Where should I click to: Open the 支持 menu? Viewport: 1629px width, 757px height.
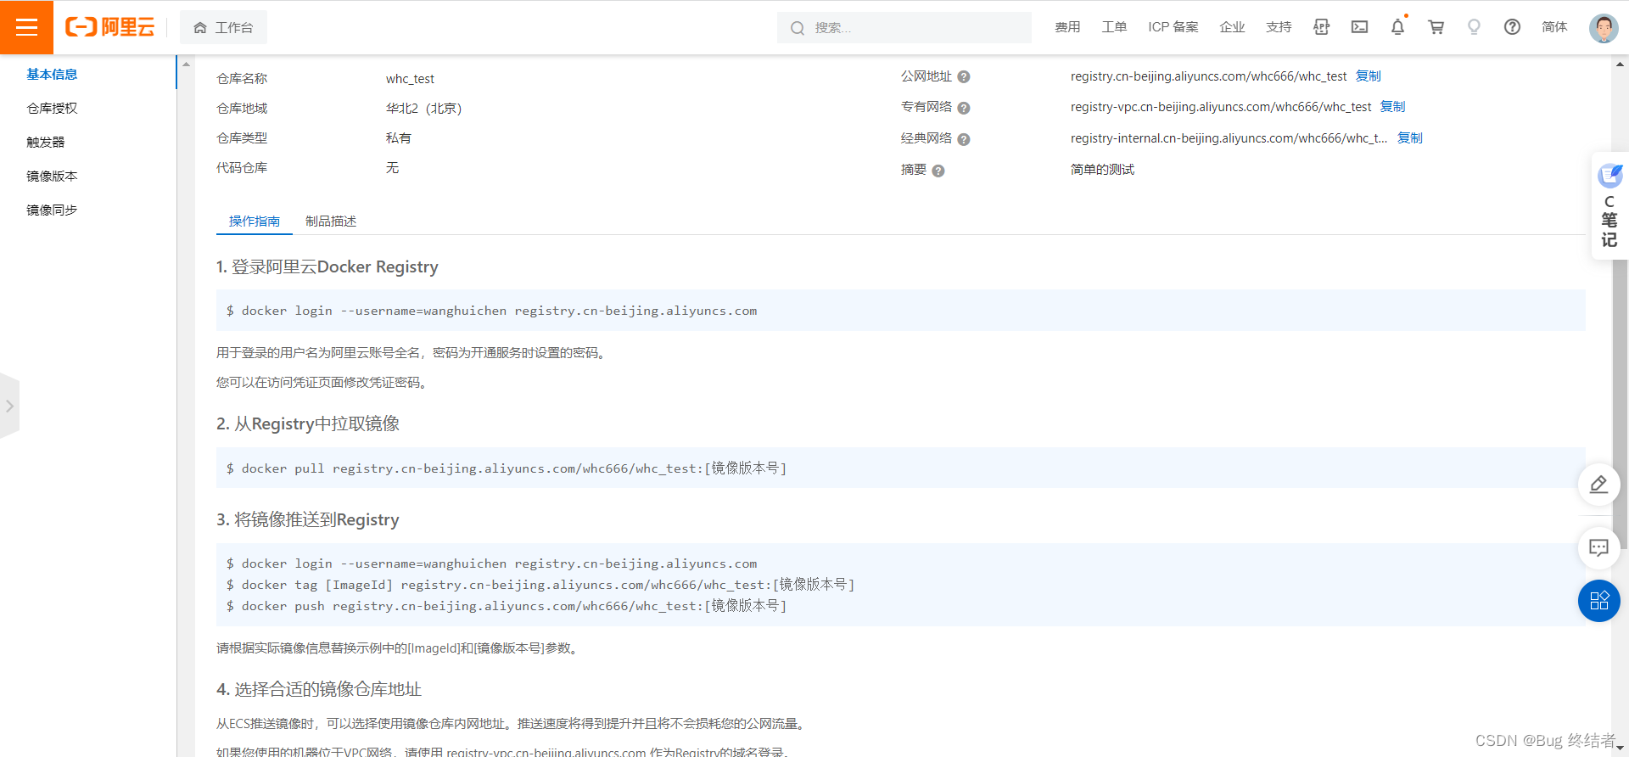click(x=1279, y=27)
